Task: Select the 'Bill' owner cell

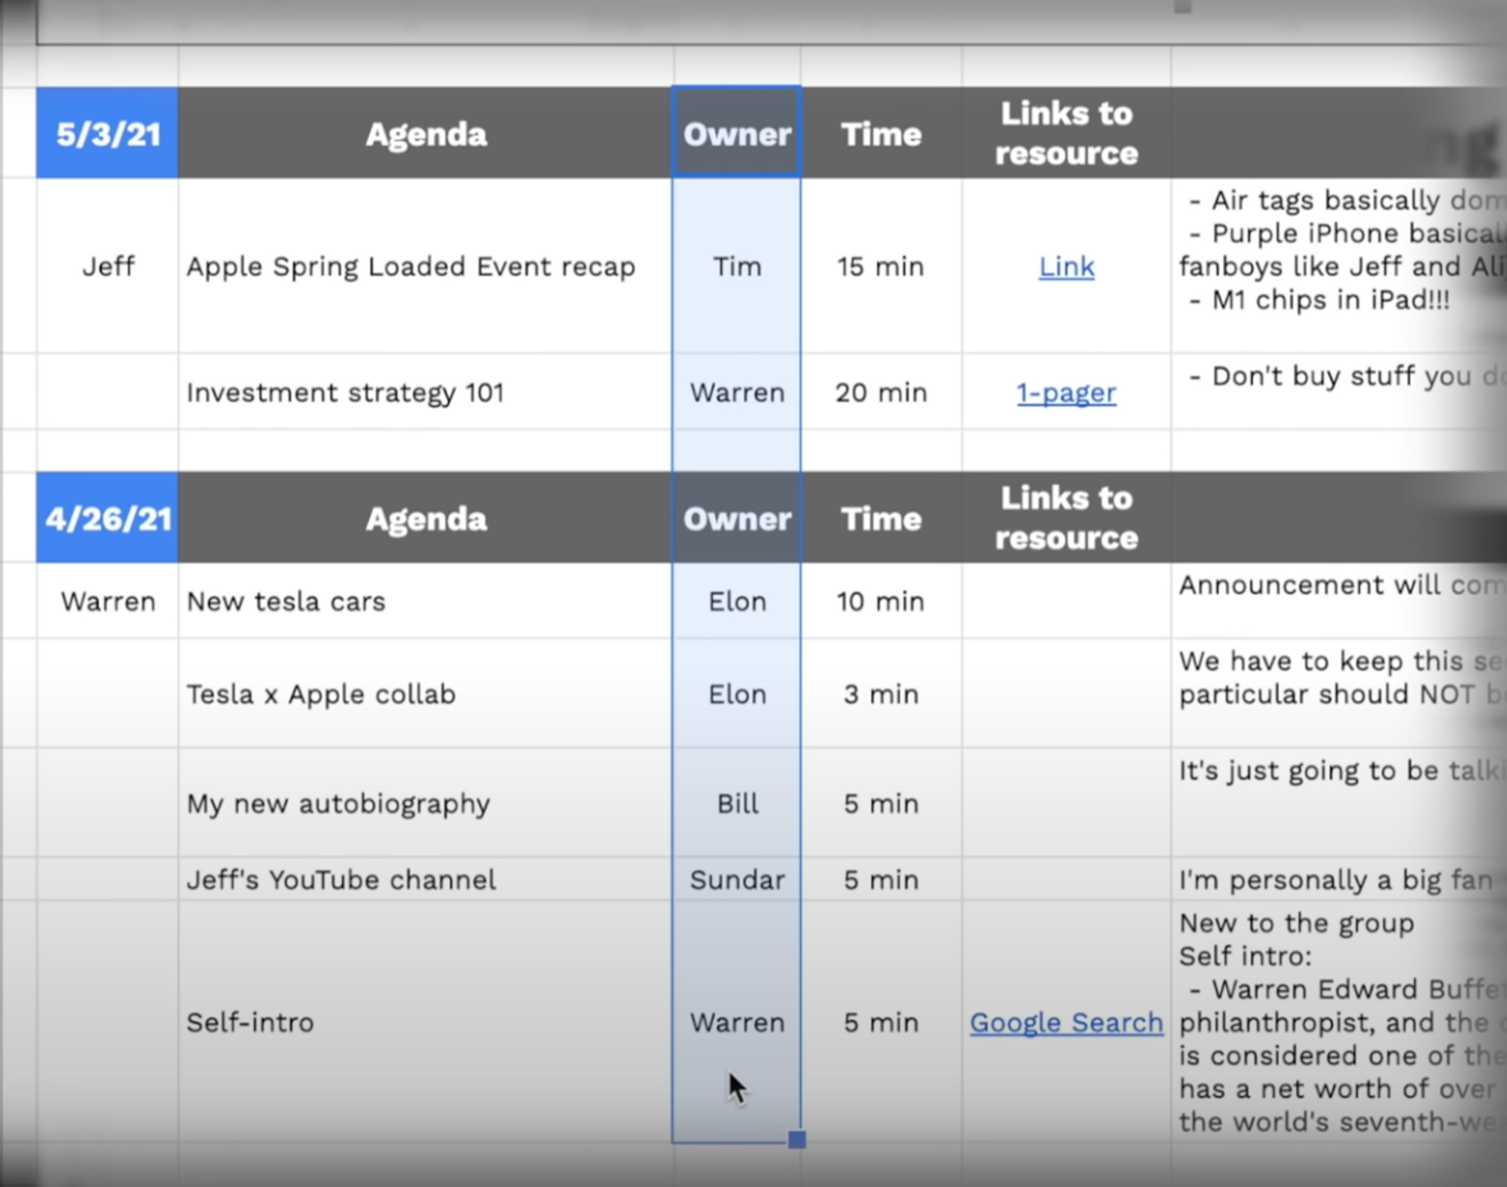Action: pos(737,803)
